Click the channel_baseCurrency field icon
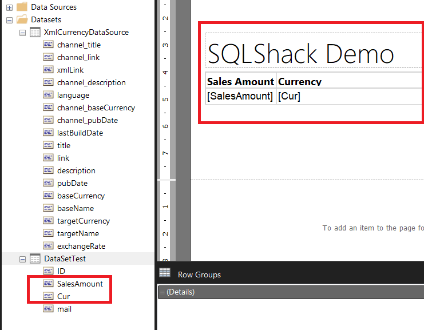 48,108
